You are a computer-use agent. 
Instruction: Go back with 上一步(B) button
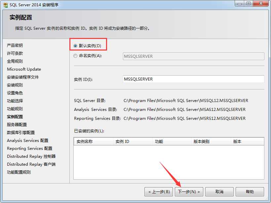(x=159, y=191)
